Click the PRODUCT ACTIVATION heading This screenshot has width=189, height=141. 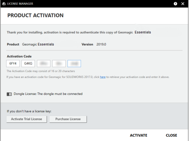[x=36, y=15]
